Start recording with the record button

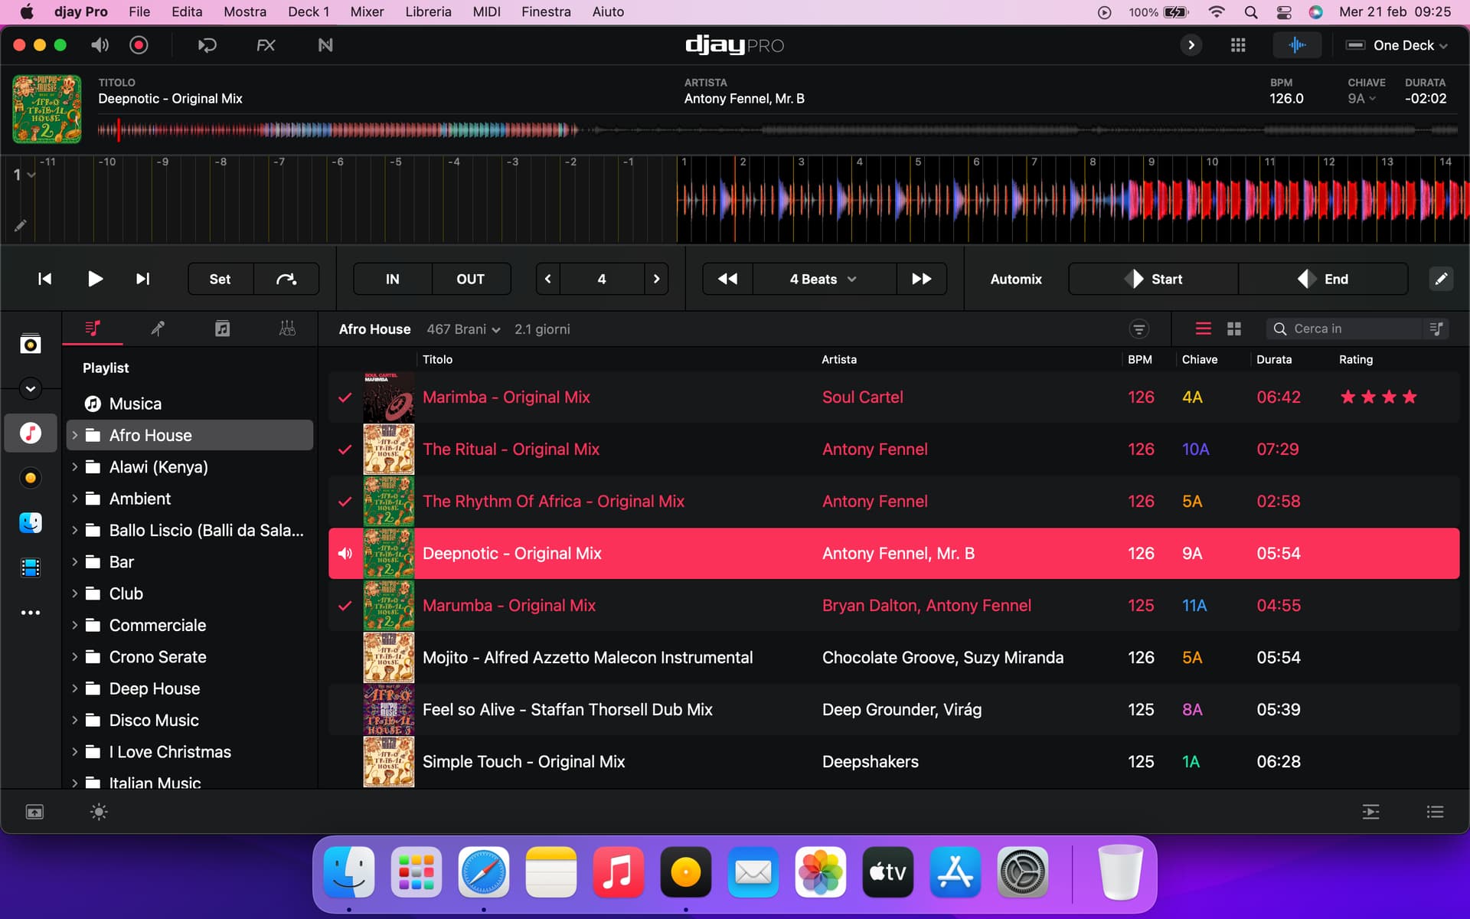(139, 45)
